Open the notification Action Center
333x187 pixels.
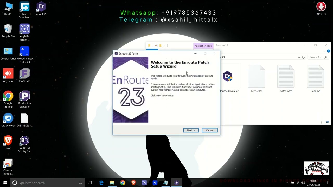(326, 183)
